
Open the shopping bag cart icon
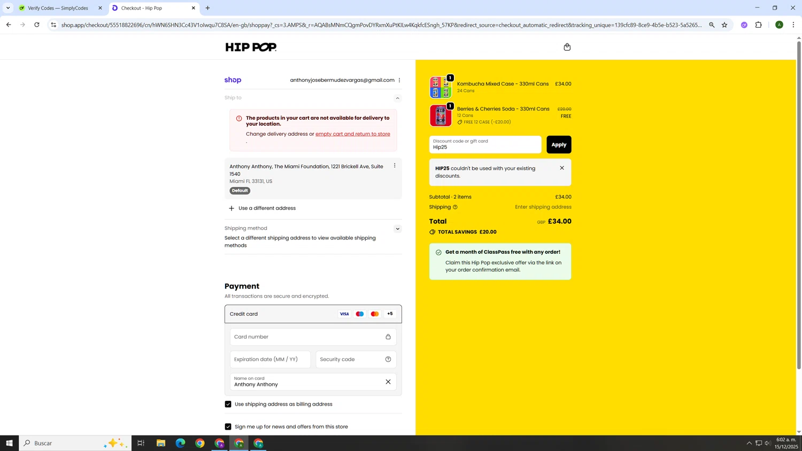[567, 47]
